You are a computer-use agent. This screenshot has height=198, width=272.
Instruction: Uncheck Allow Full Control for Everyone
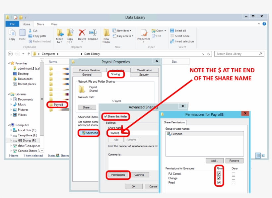219,173
